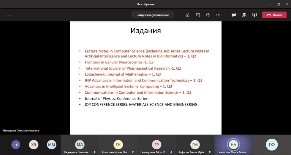This screenshot has width=291, height=155.
Task: Expand the +6 additional participants overflow
Action: pos(16,145)
